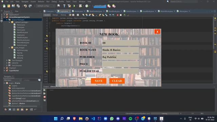The width and height of the screenshot is (217, 122).
Task: Collapse the LibraryManagementSystem project node
Action: click(4, 17)
